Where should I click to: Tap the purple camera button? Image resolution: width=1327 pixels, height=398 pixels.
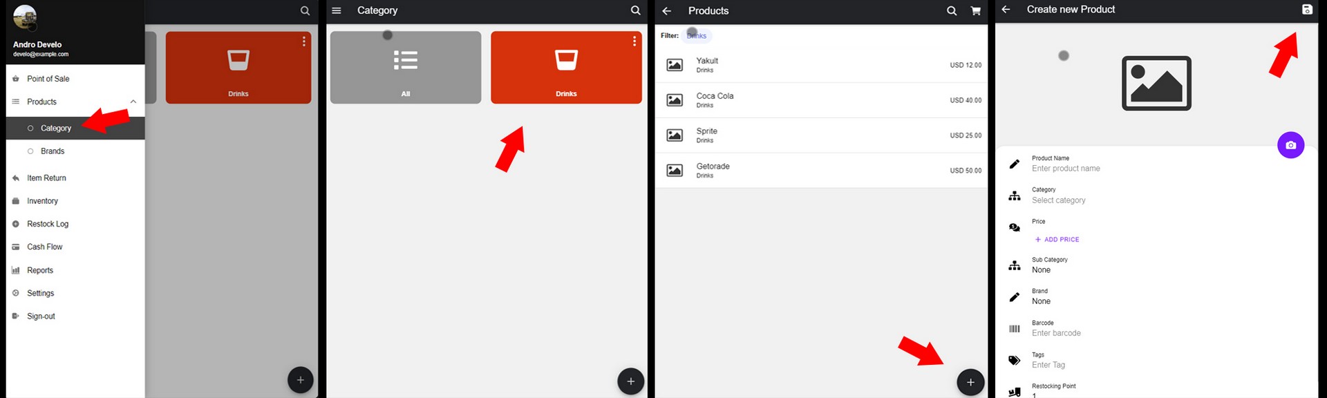point(1290,145)
